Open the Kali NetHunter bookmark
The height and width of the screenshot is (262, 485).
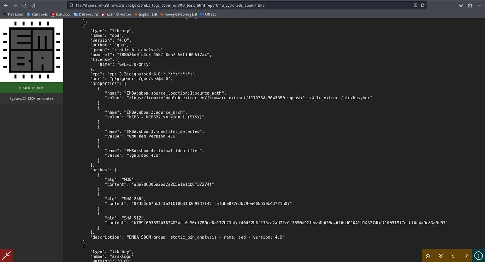click(x=117, y=14)
